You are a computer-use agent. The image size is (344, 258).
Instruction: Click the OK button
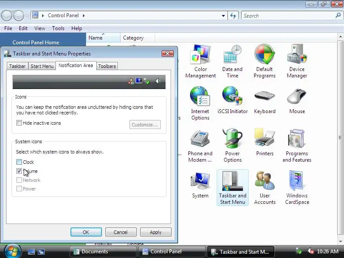pos(86,232)
